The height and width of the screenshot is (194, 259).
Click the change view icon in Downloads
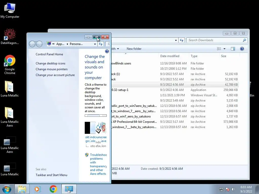tap(219, 49)
